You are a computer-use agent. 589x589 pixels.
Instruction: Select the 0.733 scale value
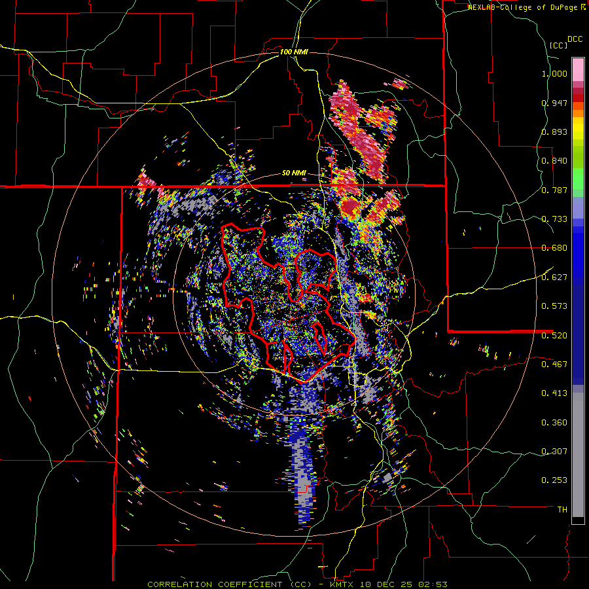point(554,219)
